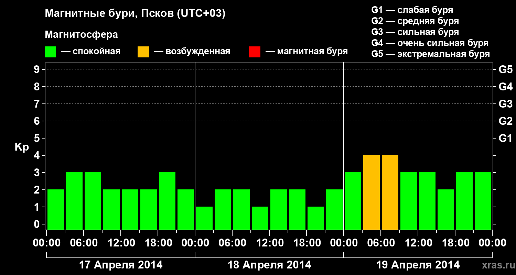Click the '06:00' time label for 18 Апреля
Image resolution: width=516 pixels, height=275 pixels.
point(232,243)
